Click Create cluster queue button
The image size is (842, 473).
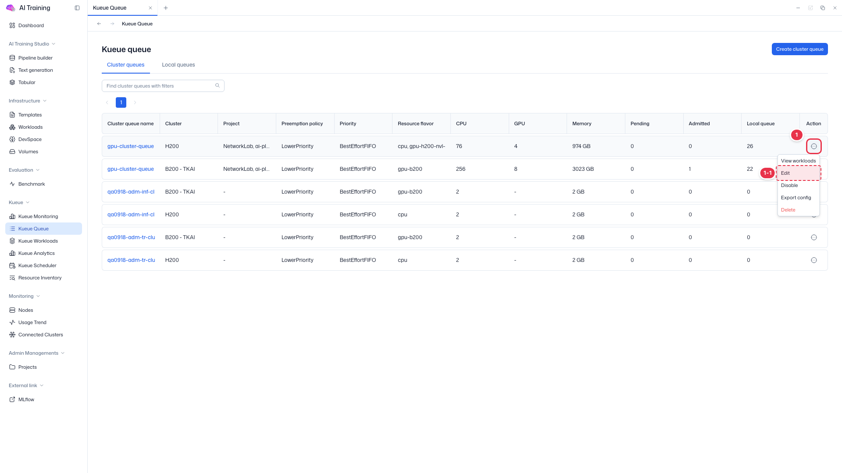(x=799, y=49)
